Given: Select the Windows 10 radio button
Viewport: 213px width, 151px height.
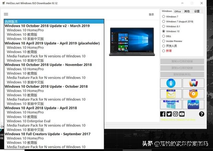Looking at the screenshot, I should [163, 31].
